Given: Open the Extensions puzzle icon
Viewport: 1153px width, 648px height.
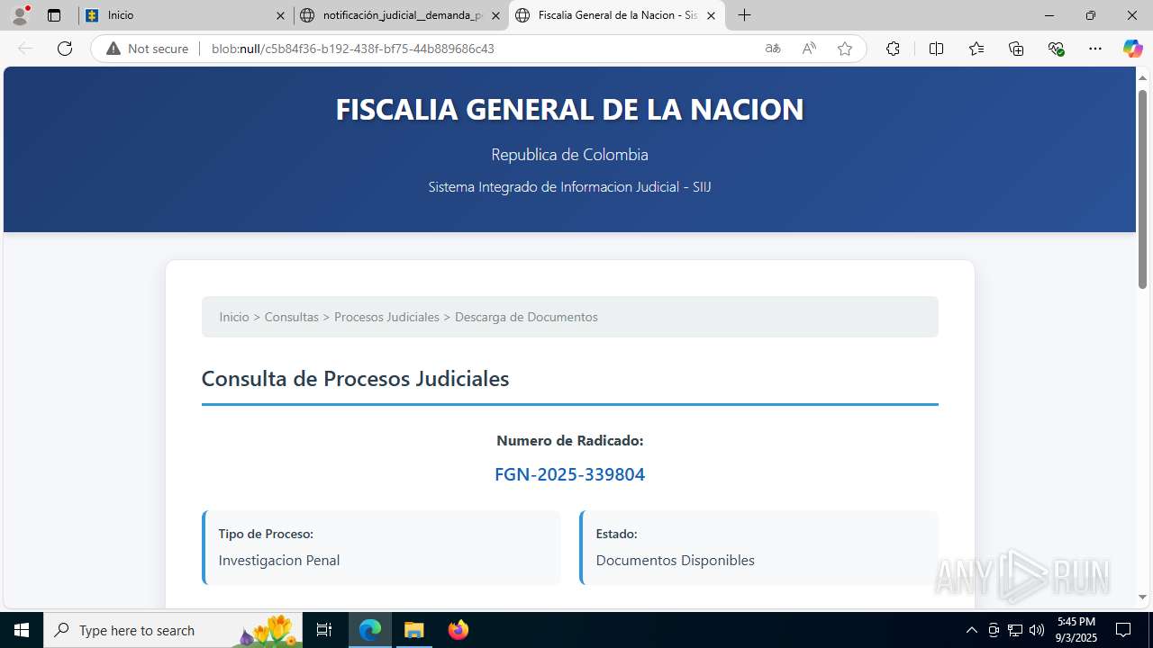Looking at the screenshot, I should (893, 49).
